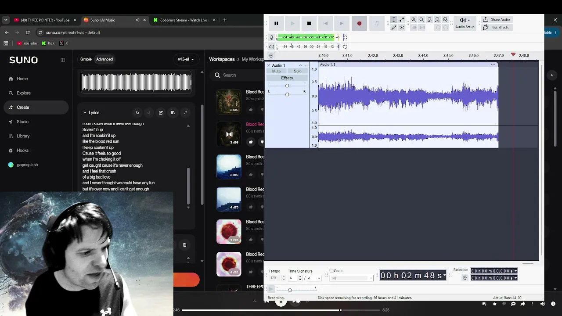Adjust the Audio 1 pan slider

click(x=287, y=94)
